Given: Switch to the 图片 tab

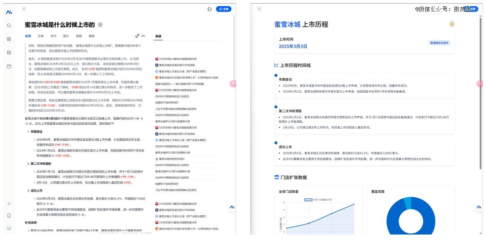Looking at the screenshot, I should pyautogui.click(x=66, y=36).
